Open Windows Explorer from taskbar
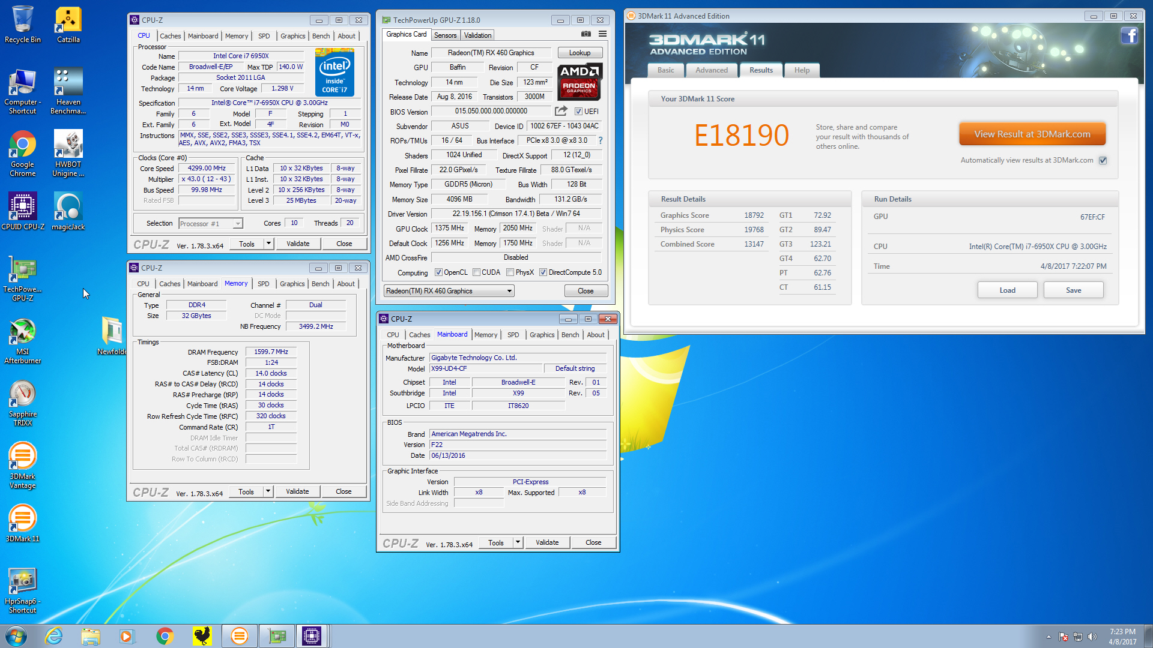The image size is (1153, 648). (91, 636)
